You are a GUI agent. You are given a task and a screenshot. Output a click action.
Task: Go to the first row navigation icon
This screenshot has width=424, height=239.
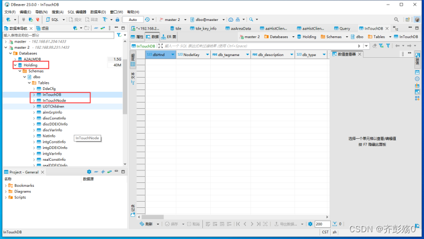coord(238,224)
